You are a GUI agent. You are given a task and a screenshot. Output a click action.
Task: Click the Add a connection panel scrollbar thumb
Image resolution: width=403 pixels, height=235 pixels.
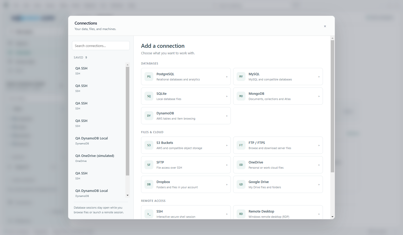[332, 106]
